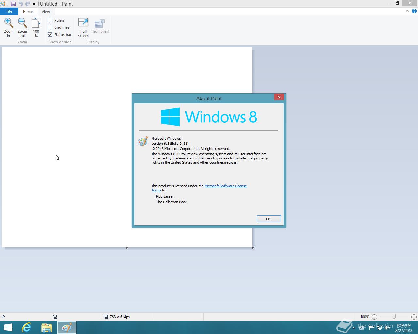Click the Version 6.3 (Build 9431) text
The height and width of the screenshot is (334, 418).
pyautogui.click(x=170, y=144)
